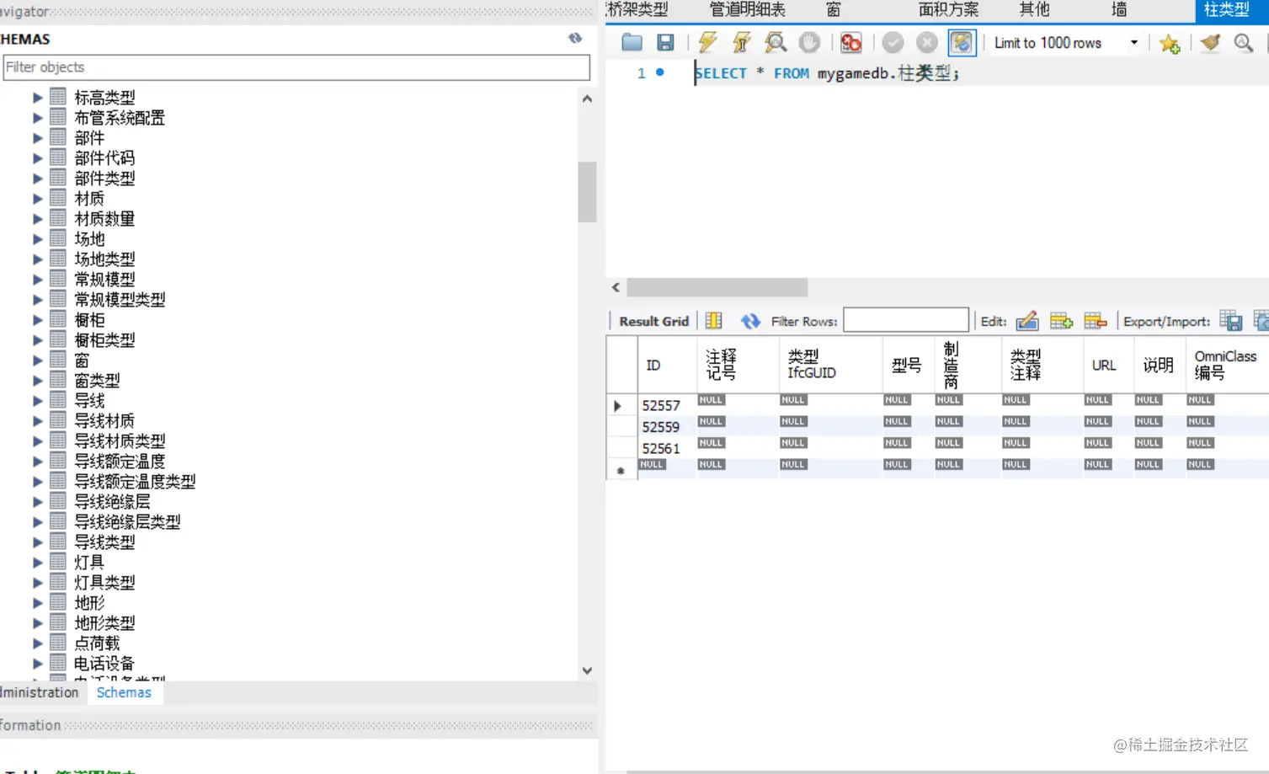Rollback the transaction with the X circle icon

click(x=927, y=43)
